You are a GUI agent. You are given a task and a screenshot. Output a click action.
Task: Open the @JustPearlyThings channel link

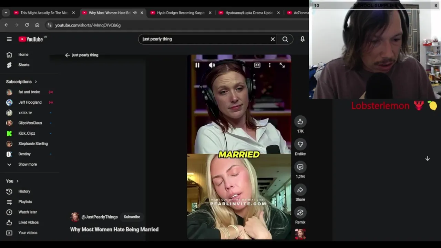pyautogui.click(x=100, y=217)
